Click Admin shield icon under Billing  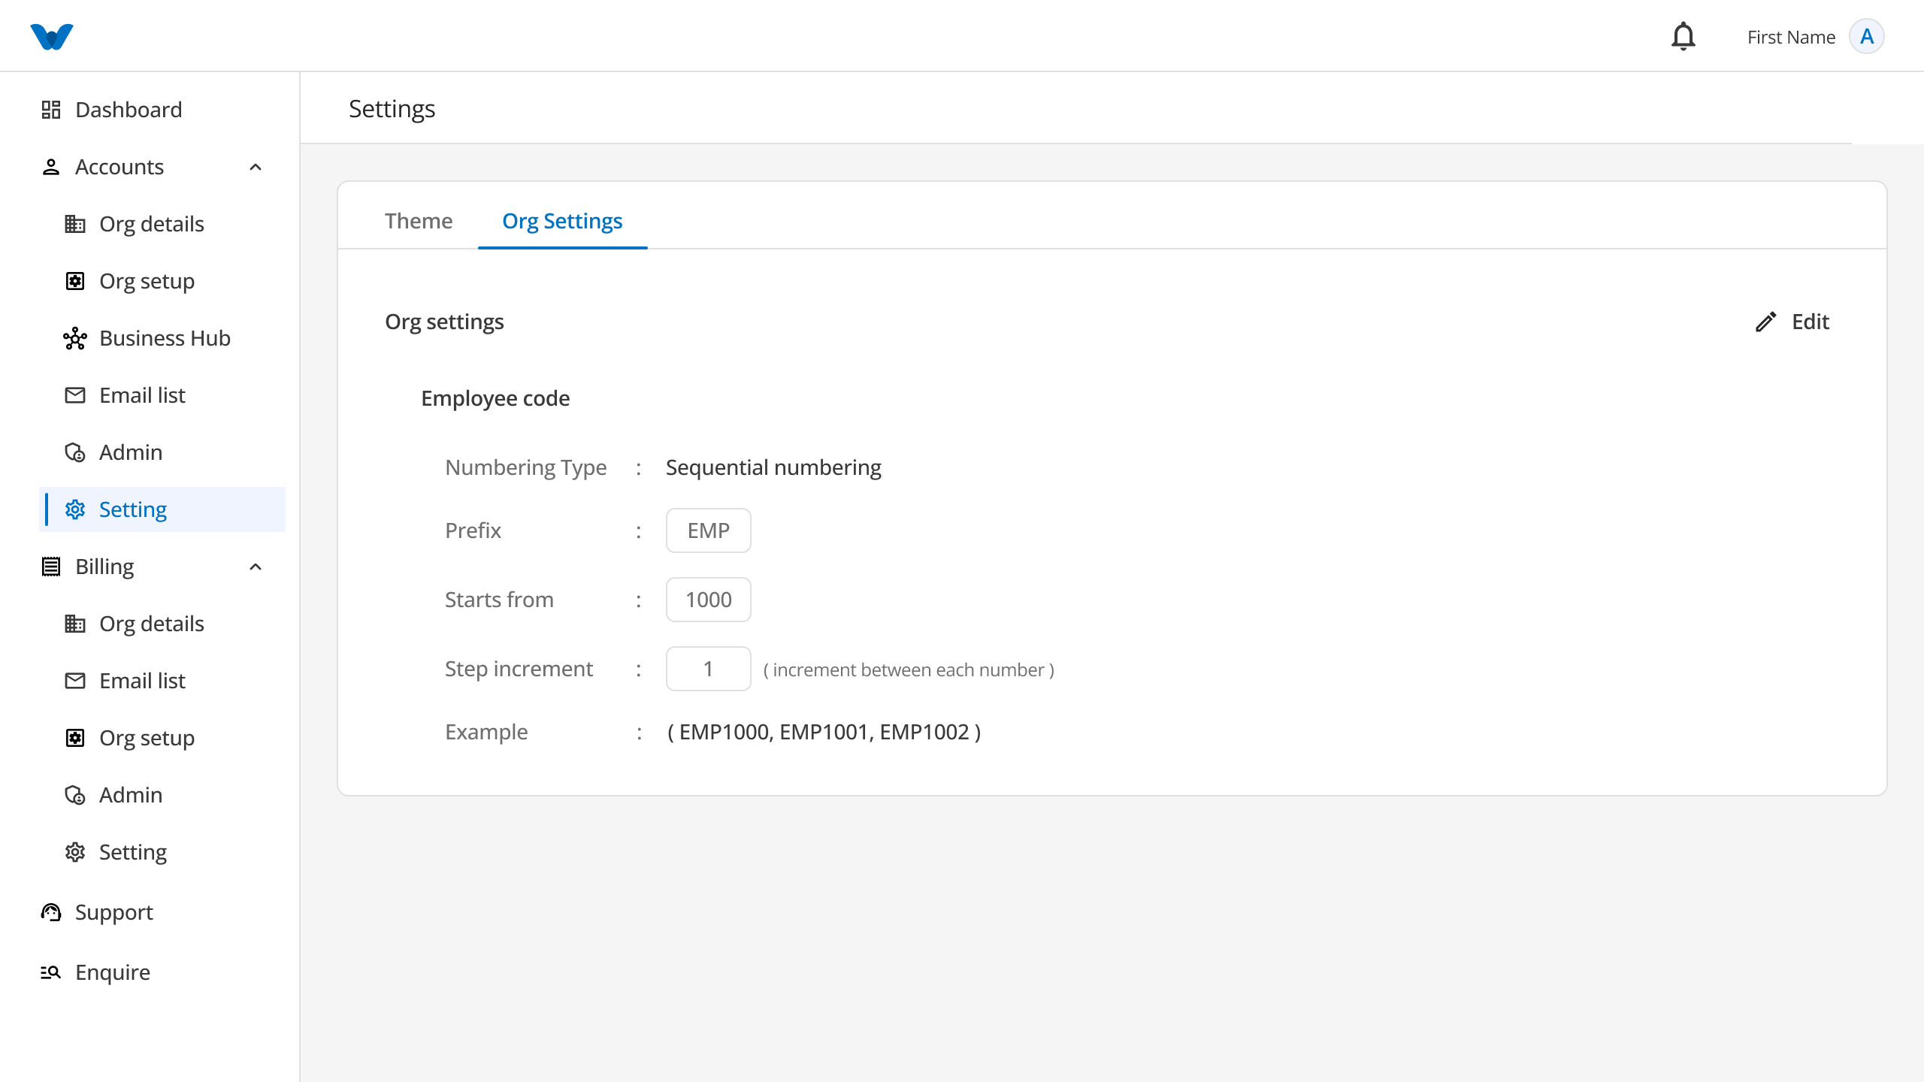75,795
